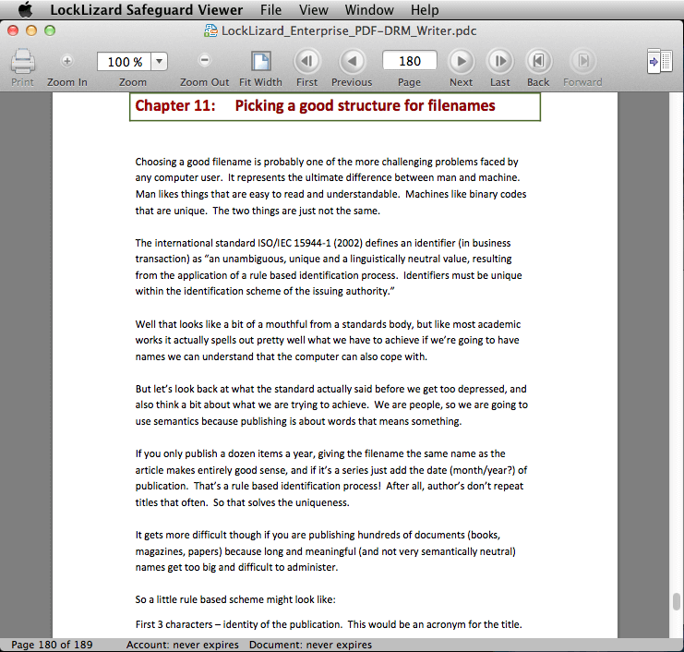Image resolution: width=684 pixels, height=652 pixels.
Task: Advance to Next page
Action: coord(461,62)
